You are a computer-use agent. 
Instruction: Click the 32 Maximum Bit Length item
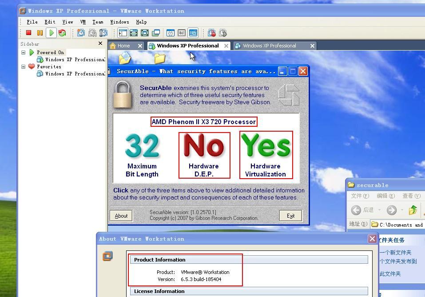pyautogui.click(x=142, y=155)
